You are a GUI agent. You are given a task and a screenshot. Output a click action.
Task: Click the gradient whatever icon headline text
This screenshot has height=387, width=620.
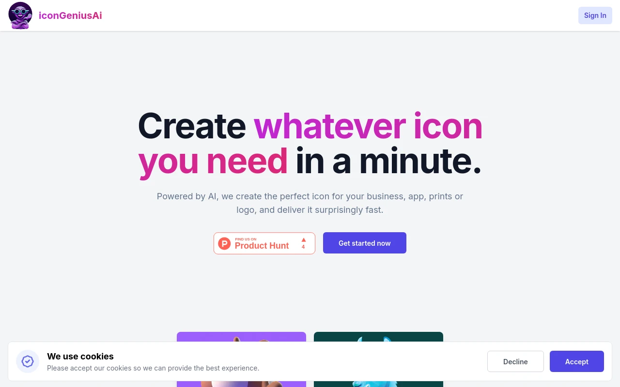click(368, 126)
